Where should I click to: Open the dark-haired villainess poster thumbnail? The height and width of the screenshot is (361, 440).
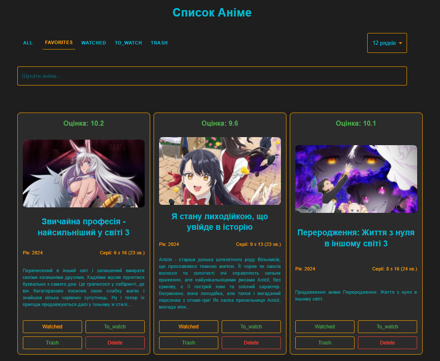click(x=220, y=171)
